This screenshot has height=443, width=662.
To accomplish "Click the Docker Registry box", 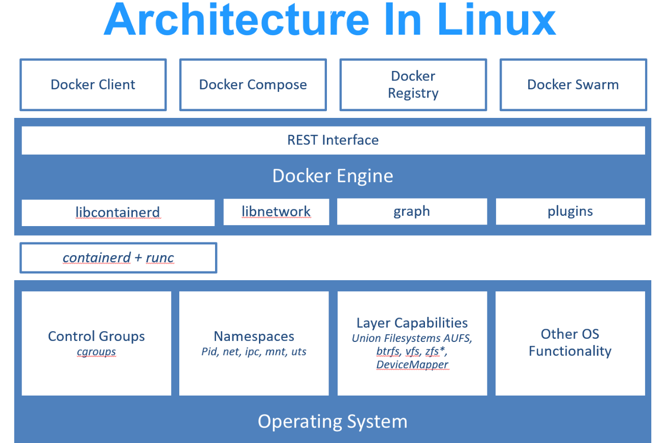I will click(413, 85).
